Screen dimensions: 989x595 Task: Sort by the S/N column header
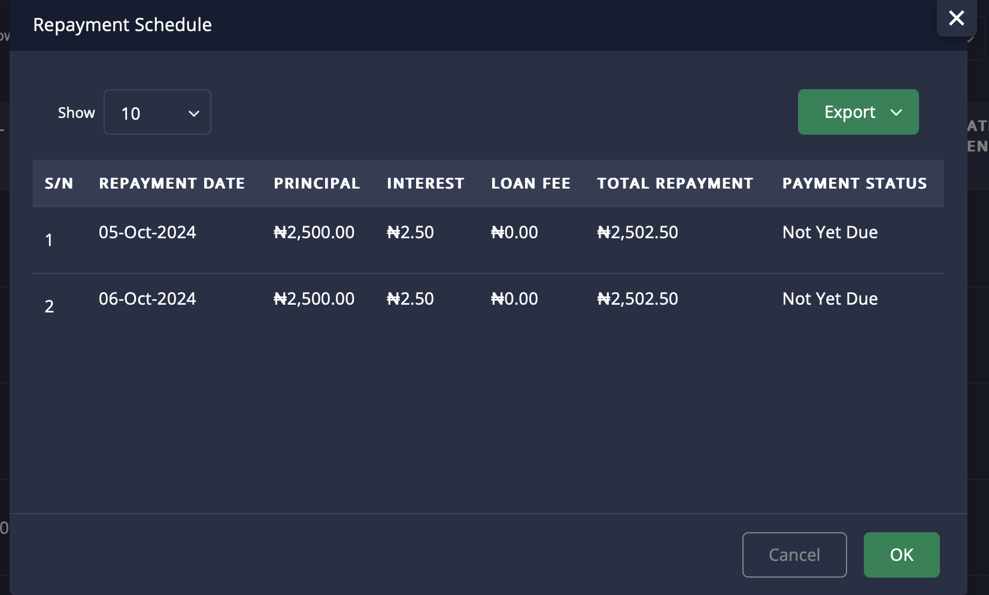(59, 183)
